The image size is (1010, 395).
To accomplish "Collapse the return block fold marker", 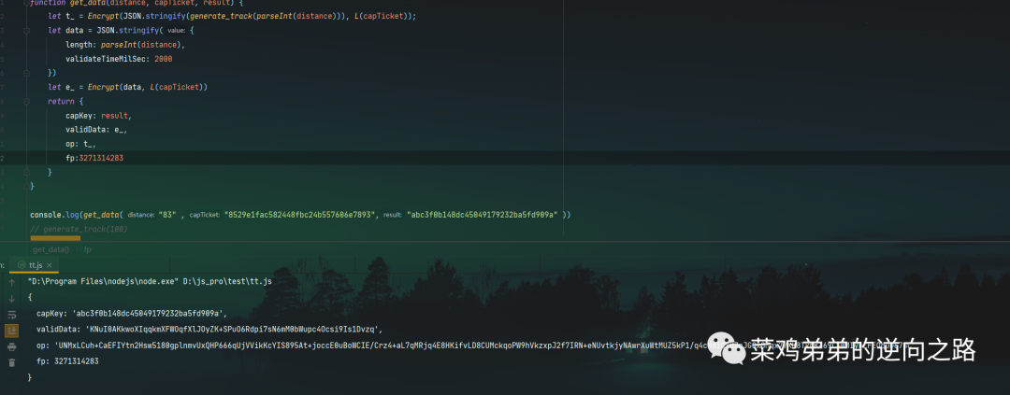I will [25, 101].
